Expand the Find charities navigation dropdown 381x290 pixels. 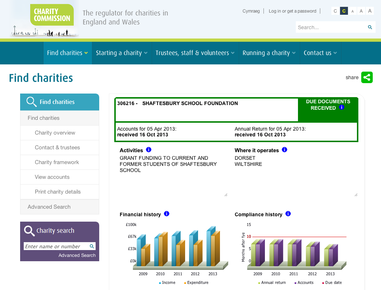pos(67,53)
